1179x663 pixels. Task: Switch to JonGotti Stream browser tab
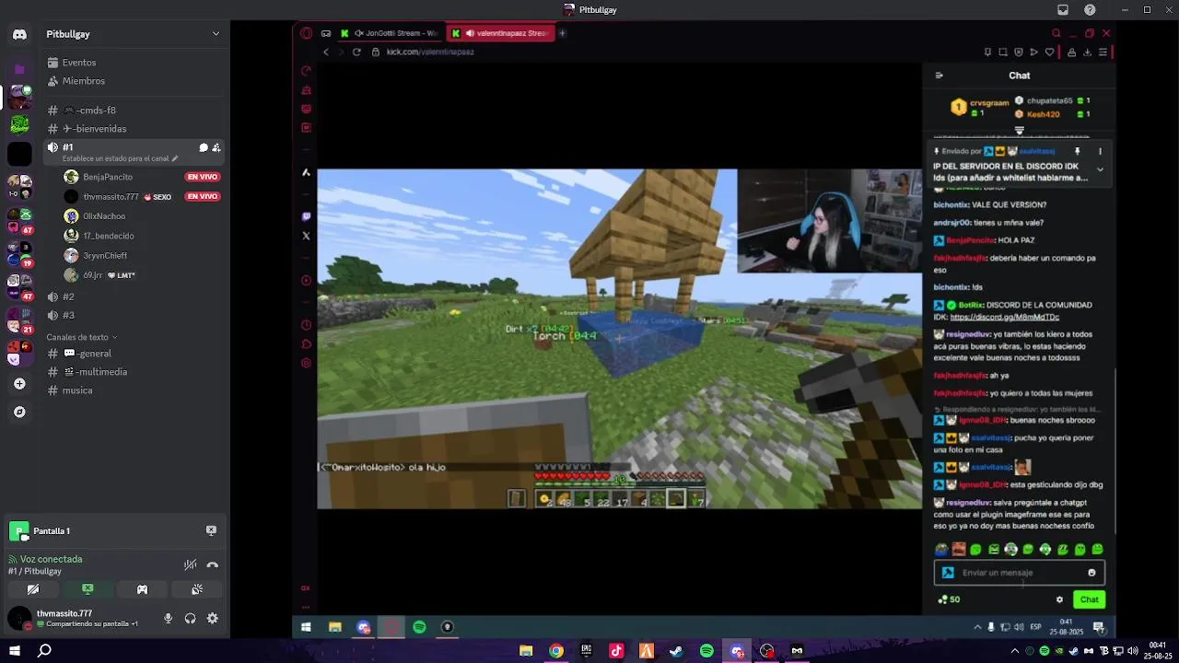click(390, 33)
